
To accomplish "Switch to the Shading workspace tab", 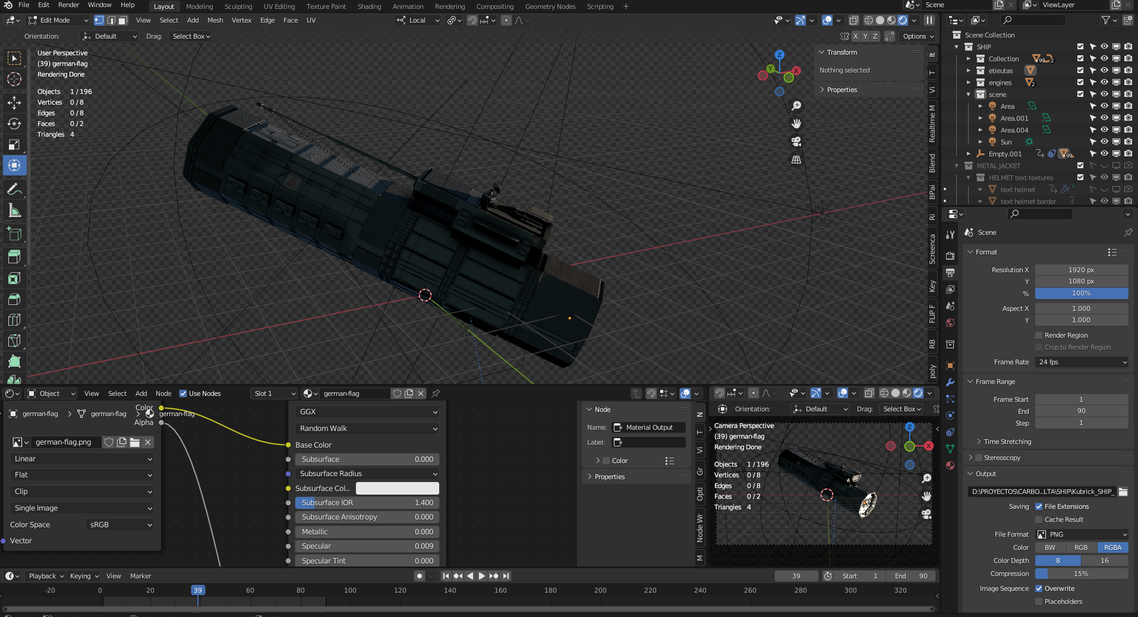I will 369,7.
